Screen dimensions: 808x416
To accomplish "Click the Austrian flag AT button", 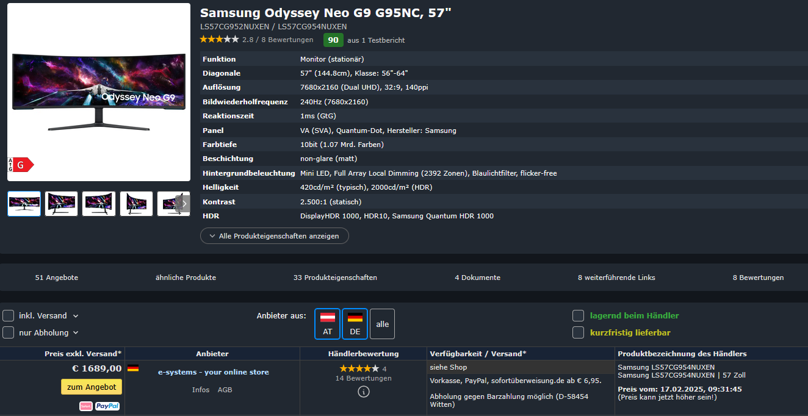I will [x=328, y=324].
